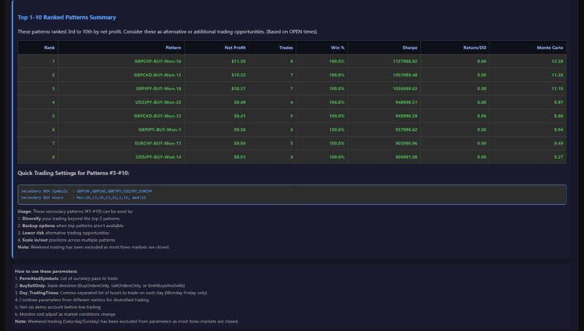Click Sharpe value 1051989.48
The width and height of the screenshot is (584, 331).
[x=405, y=75]
